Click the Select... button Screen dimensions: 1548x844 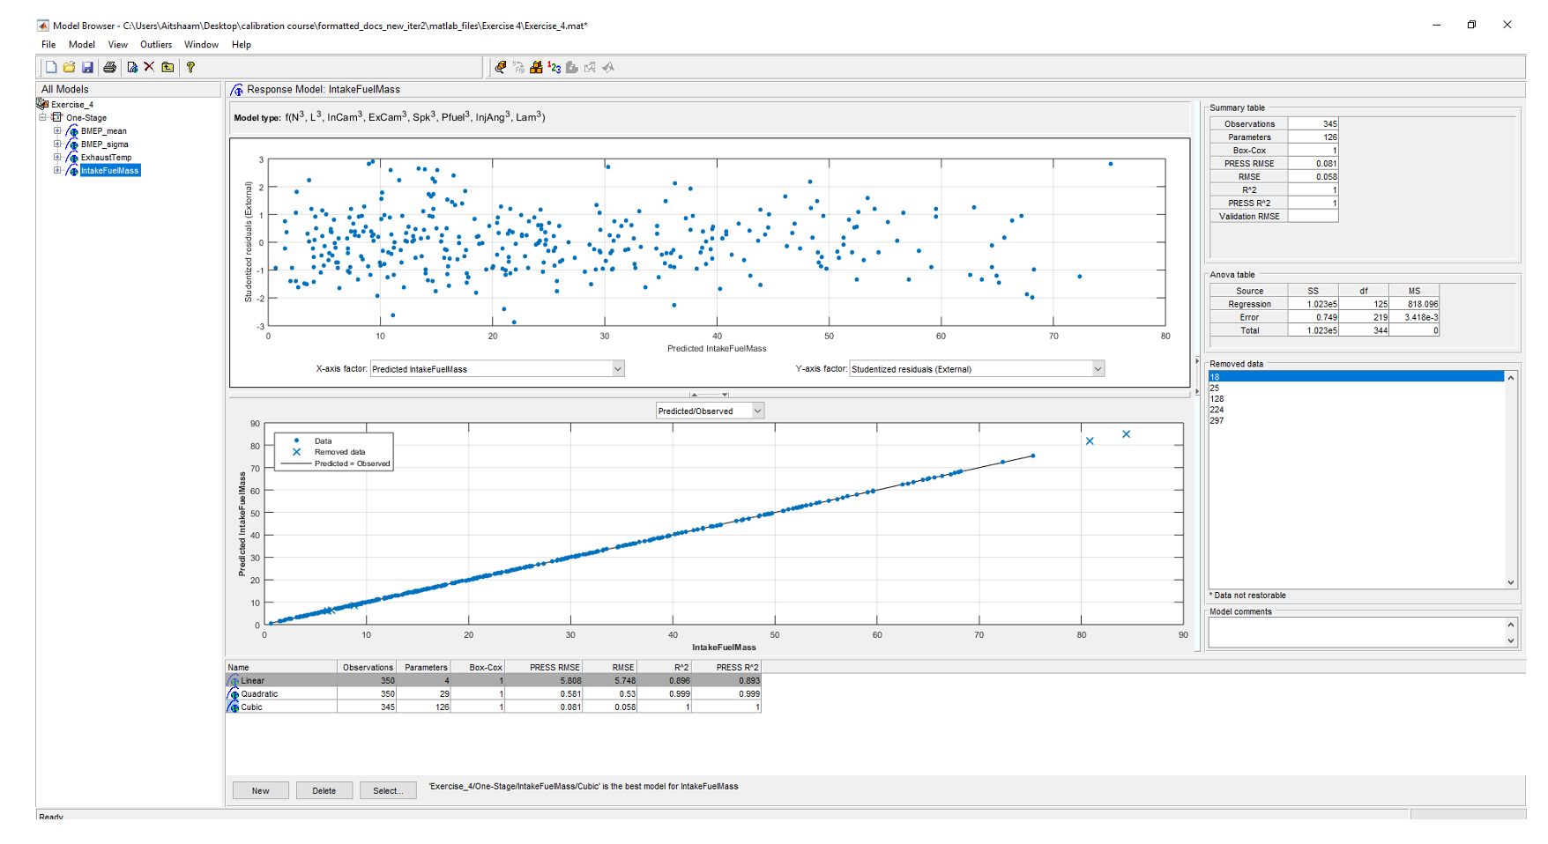tap(388, 790)
